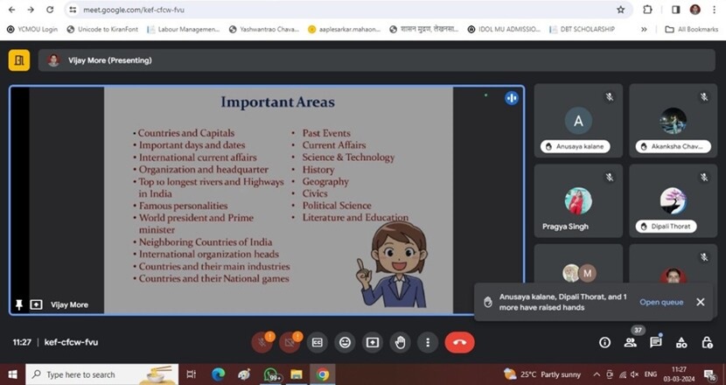The width and height of the screenshot is (726, 385).
Task: Open the Windows notification center icon
Action: coord(709,374)
